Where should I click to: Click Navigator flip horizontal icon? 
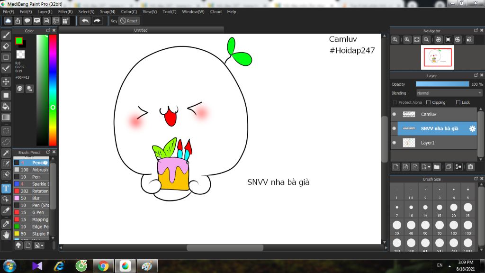[469, 40]
